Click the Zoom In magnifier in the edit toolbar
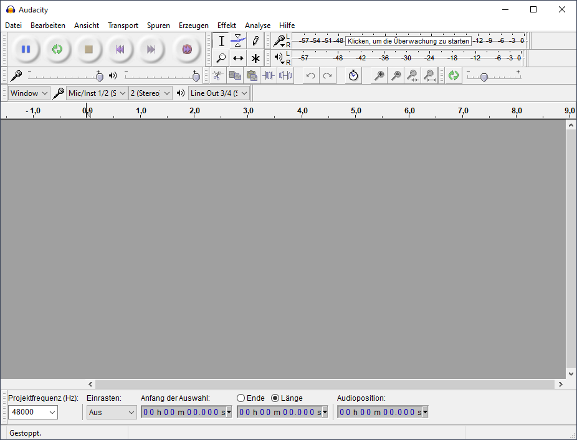Viewport: 577px width, 440px height. pos(379,75)
